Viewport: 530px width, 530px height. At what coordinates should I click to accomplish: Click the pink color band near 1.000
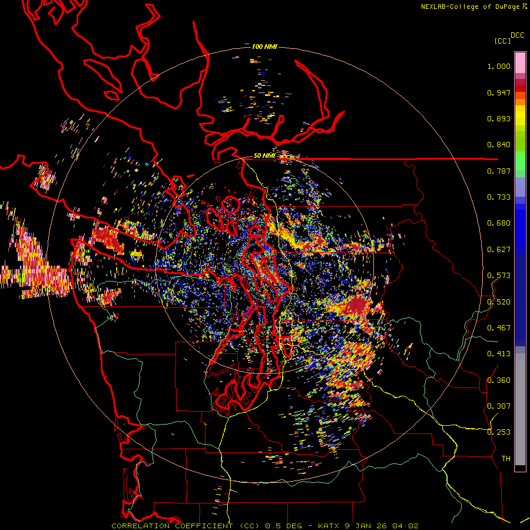point(520,63)
